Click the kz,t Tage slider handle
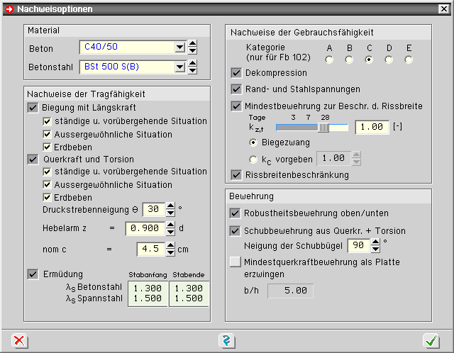Image resolution: width=454 pixels, height=353 pixels. pyautogui.click(x=324, y=128)
